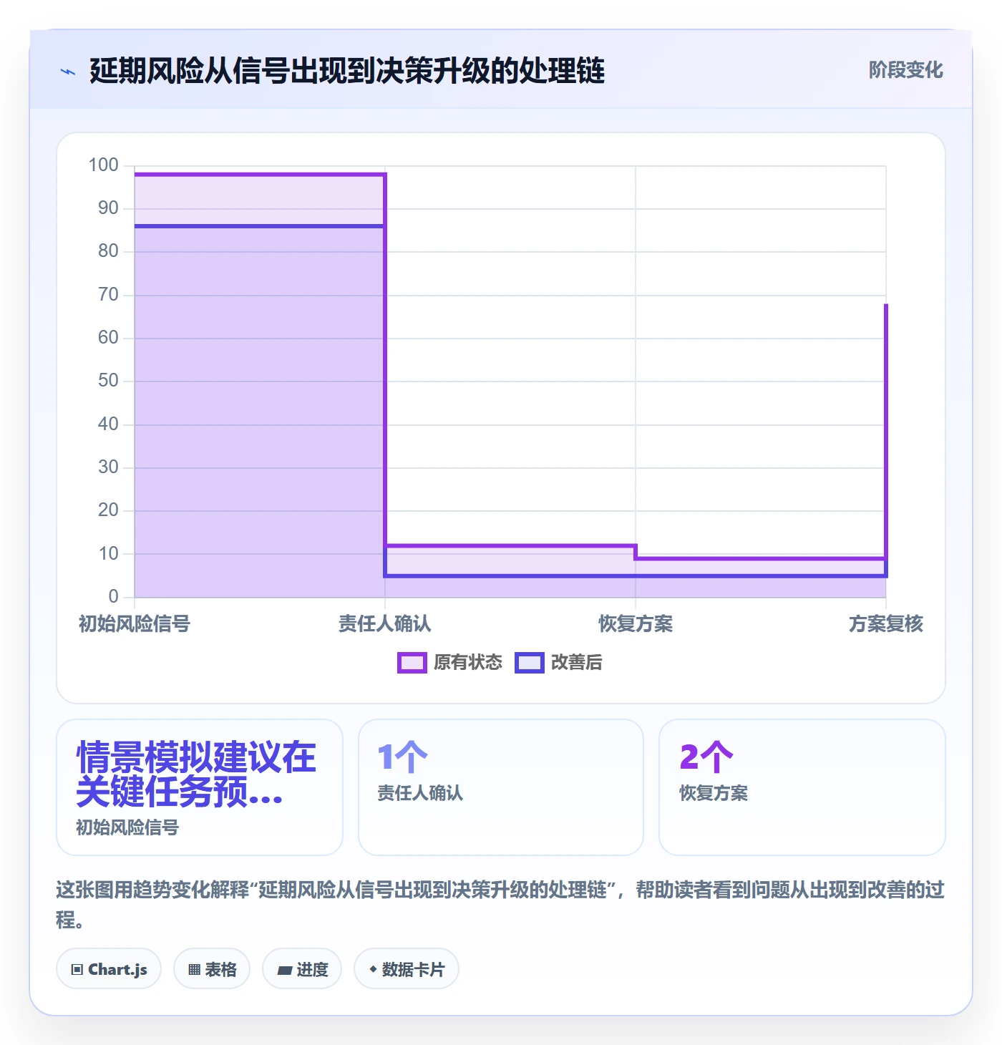This screenshot has width=1002, height=1045.
Task: Click the 恢复方案 x-axis label
Action: coord(636,624)
